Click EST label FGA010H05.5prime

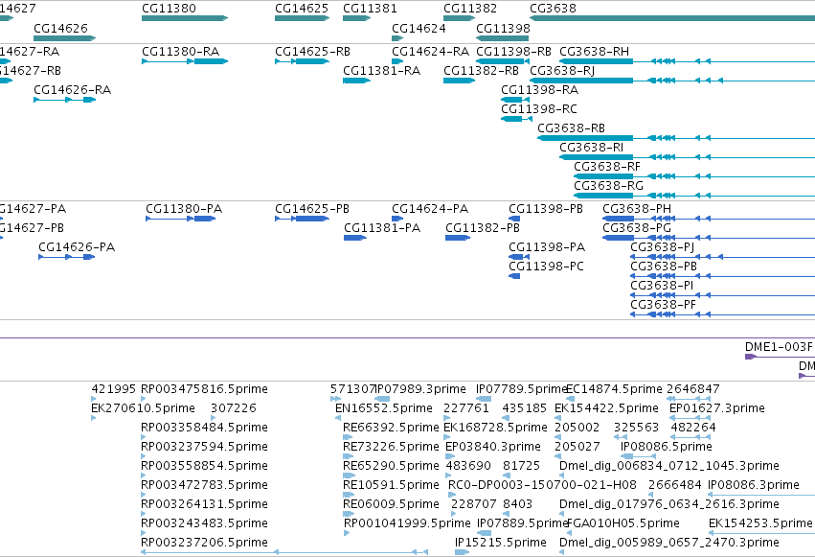coord(623,523)
